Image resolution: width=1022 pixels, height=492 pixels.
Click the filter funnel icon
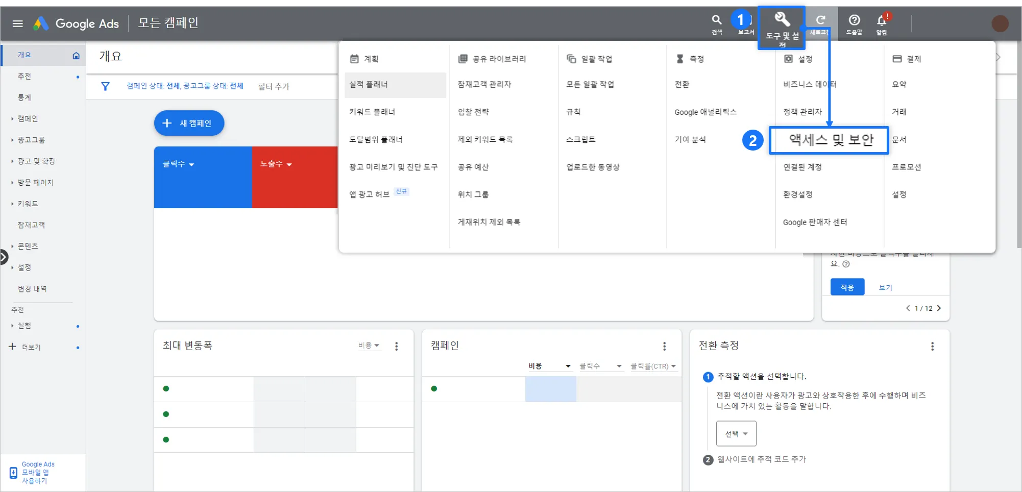tap(105, 86)
